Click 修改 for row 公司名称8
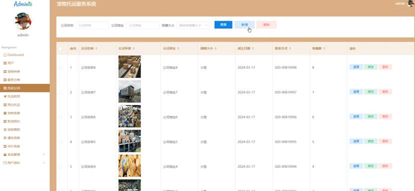 pyautogui.click(x=371, y=67)
